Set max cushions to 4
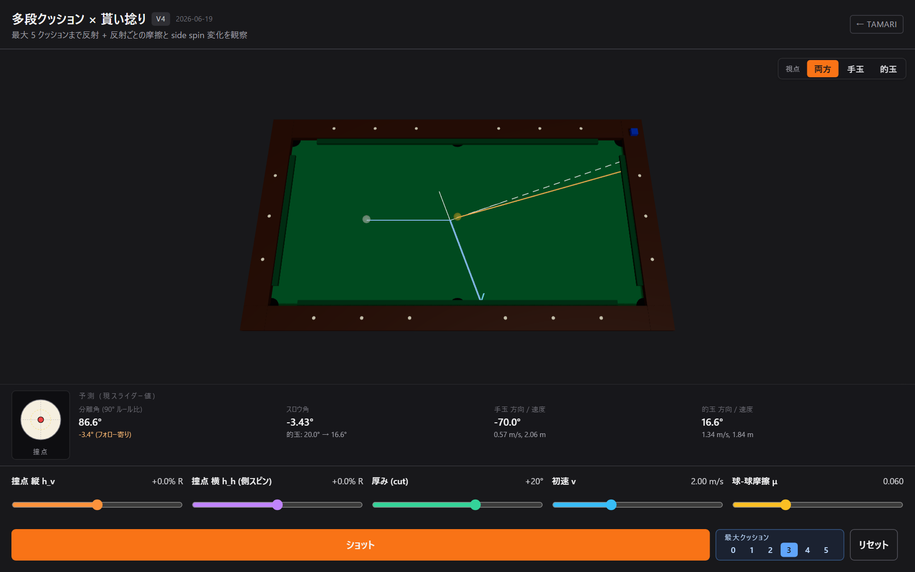 pyautogui.click(x=807, y=550)
